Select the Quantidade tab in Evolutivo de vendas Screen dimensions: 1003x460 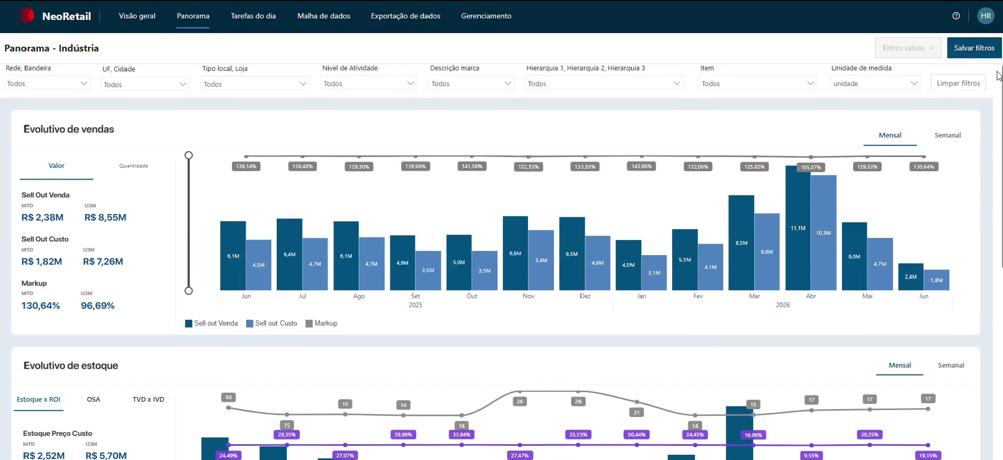click(x=134, y=166)
